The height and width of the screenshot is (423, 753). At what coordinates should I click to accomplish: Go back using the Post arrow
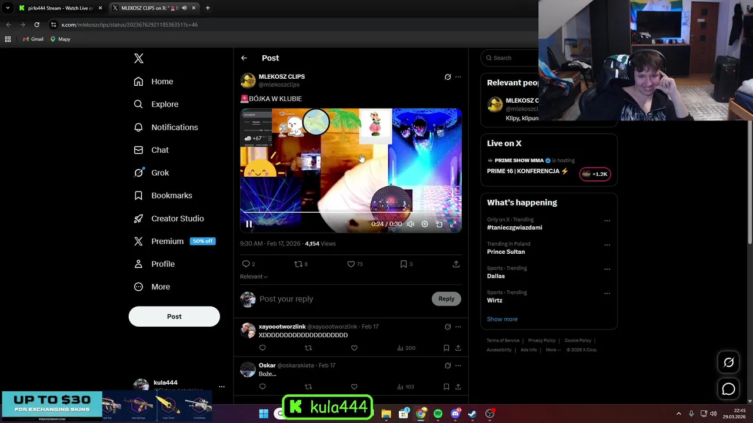[244, 58]
